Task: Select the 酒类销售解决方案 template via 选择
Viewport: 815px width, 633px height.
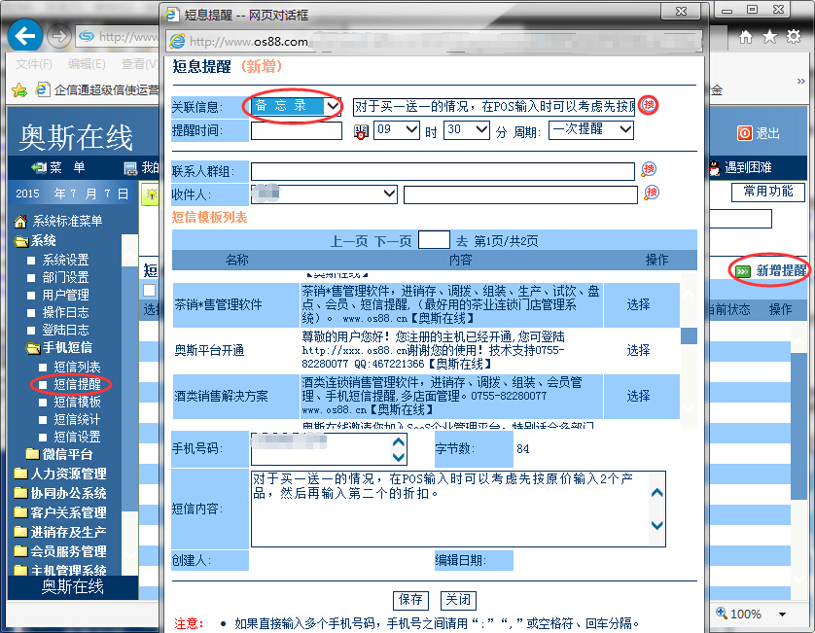Action: 638,397
